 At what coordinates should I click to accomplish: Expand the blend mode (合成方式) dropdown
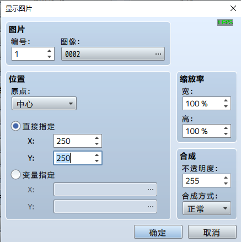[x=207, y=208]
